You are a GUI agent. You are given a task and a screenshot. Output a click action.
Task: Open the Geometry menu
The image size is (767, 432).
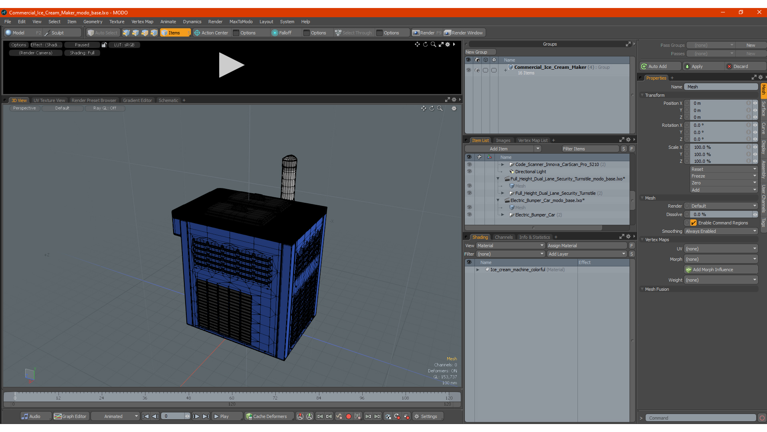click(x=93, y=22)
